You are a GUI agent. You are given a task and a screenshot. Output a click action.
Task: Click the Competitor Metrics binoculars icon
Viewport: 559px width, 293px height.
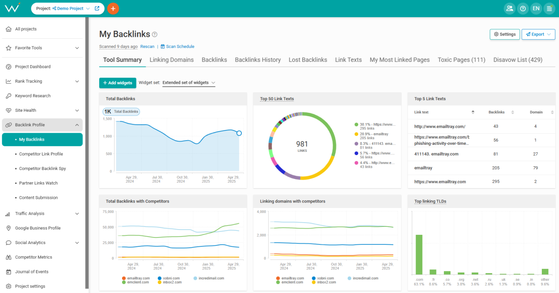pyautogui.click(x=8, y=257)
